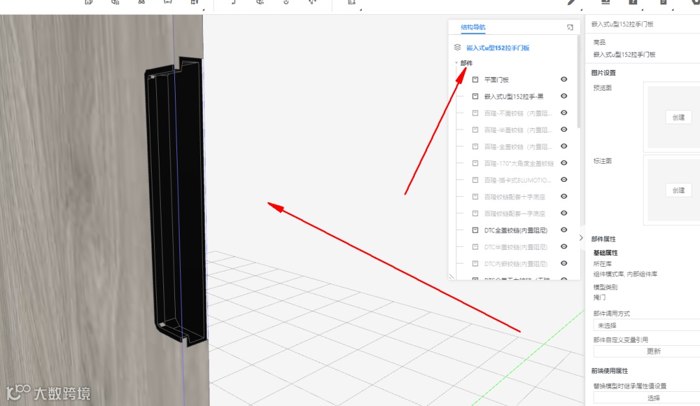Click 创建 for the 预览图 image
The height and width of the screenshot is (406, 700).
678,117
